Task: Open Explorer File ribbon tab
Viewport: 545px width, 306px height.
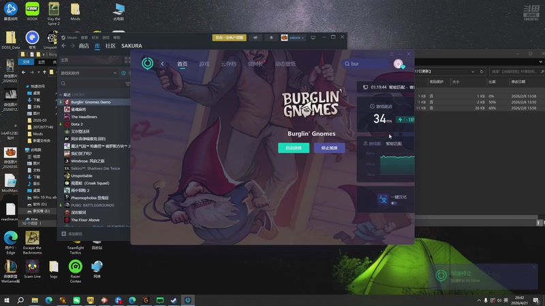Action: click(26, 62)
